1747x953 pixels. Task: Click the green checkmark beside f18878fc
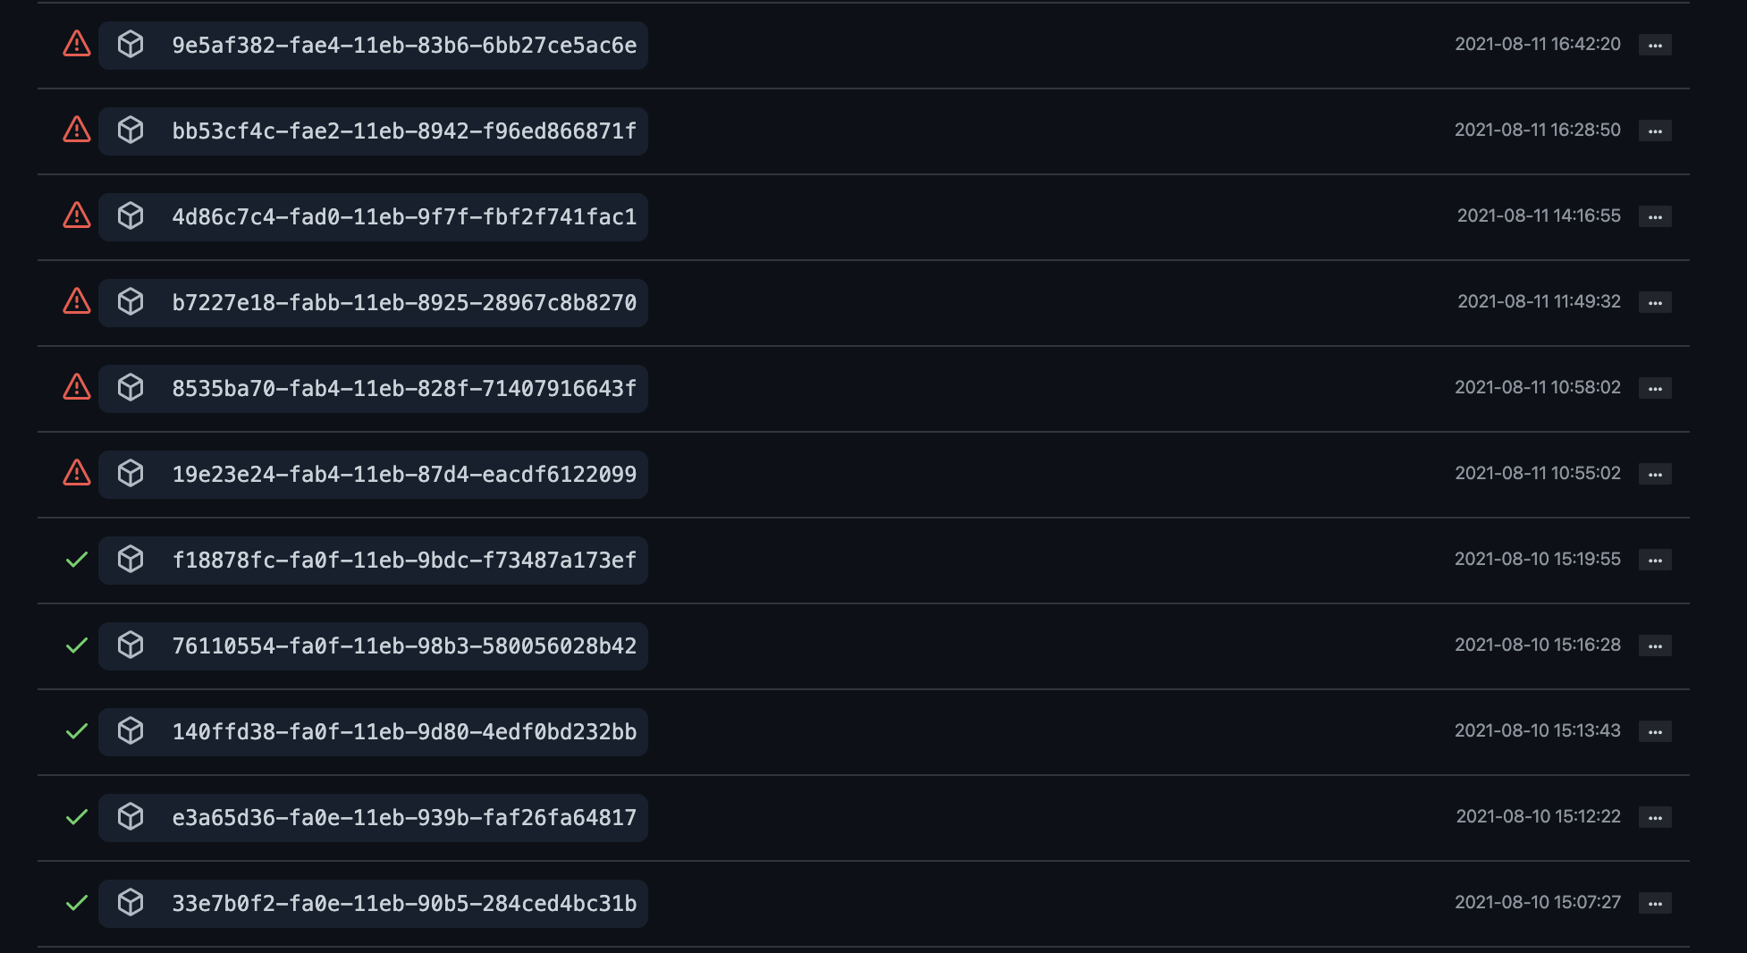(76, 559)
